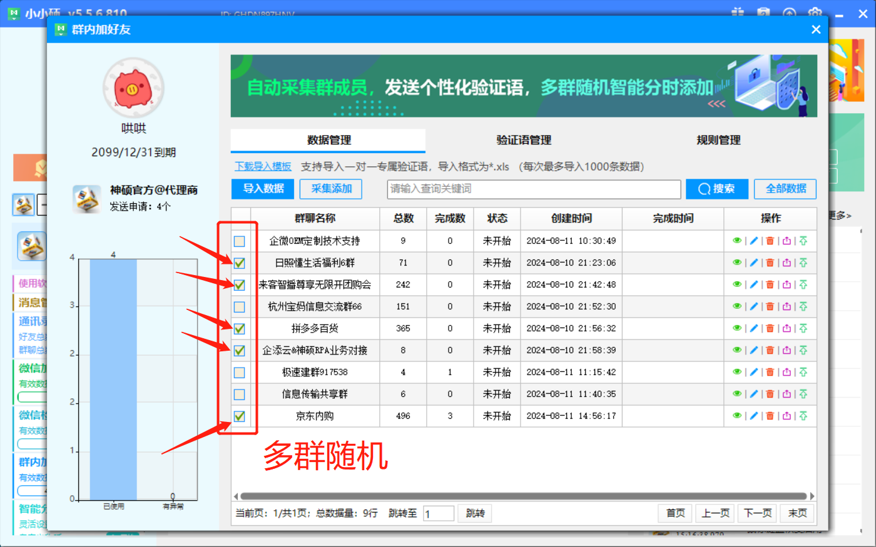Export data for 日照懂生活福利6群
The width and height of the screenshot is (876, 547).
coord(785,263)
